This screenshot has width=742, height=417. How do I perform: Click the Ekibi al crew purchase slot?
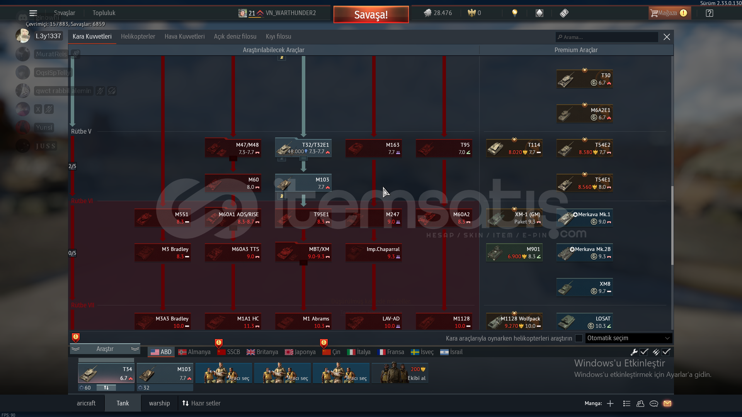(x=400, y=373)
